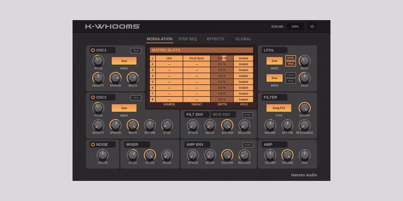This screenshot has width=403, height=201.
Task: Open the EFFECTS tab
Action: click(x=215, y=39)
